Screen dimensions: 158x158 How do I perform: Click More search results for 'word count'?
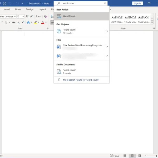[82, 80]
